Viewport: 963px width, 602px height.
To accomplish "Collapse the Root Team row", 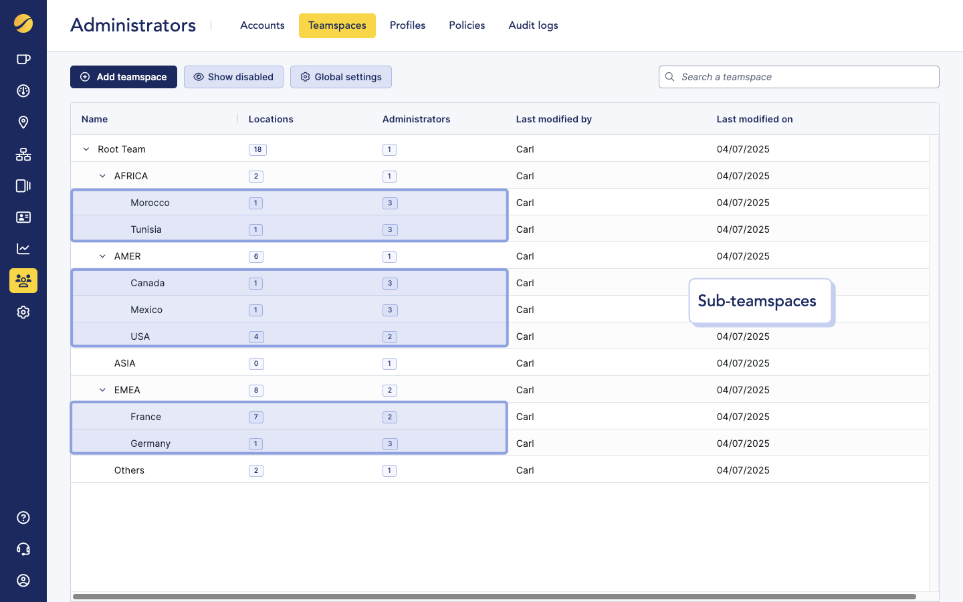I will pyautogui.click(x=86, y=148).
